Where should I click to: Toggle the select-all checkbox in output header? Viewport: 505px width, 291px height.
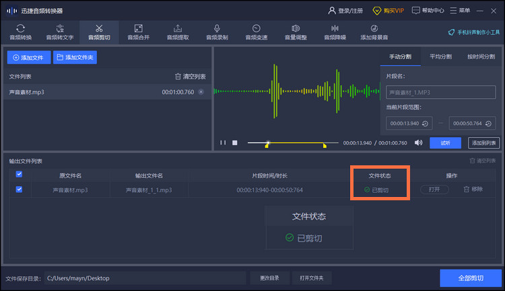19,174
